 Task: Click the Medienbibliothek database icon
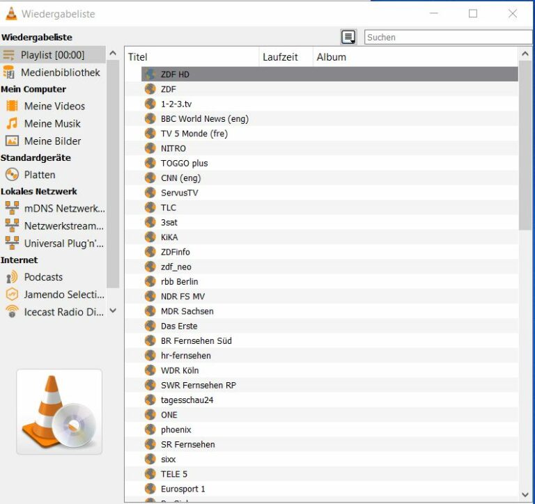click(9, 72)
